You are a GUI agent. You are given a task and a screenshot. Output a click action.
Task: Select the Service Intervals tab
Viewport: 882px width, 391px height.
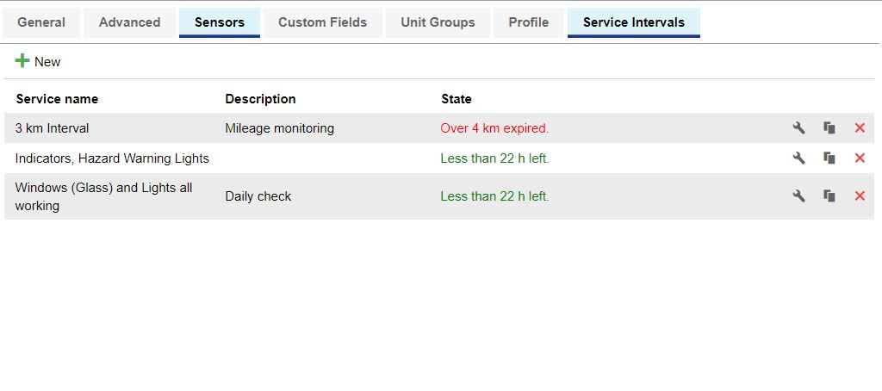[633, 22]
